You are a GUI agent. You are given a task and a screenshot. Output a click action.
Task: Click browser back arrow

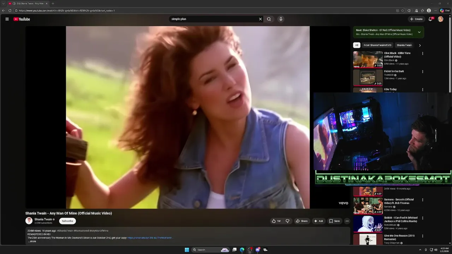coord(4,11)
